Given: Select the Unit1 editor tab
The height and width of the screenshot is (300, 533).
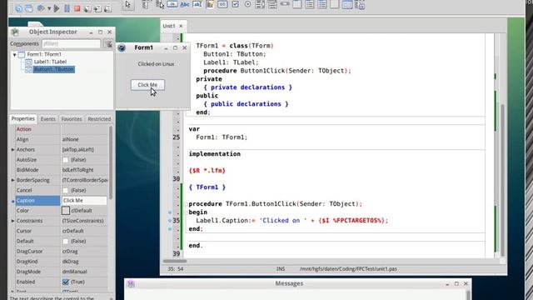Looking at the screenshot, I should coord(169,26).
